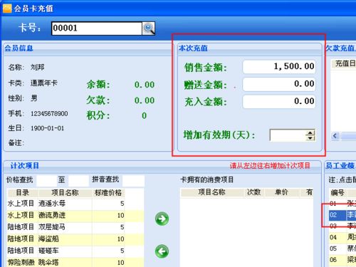Click 陆地项目 category in 海盗船 row

(x=21, y=239)
